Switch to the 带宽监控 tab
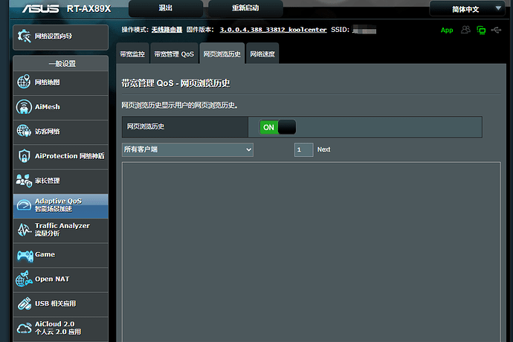513x342 pixels. 133,54
